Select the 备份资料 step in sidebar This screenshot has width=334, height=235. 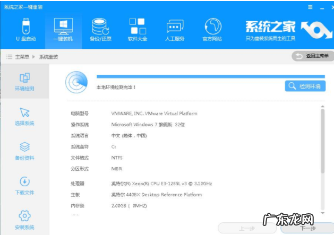point(24,151)
